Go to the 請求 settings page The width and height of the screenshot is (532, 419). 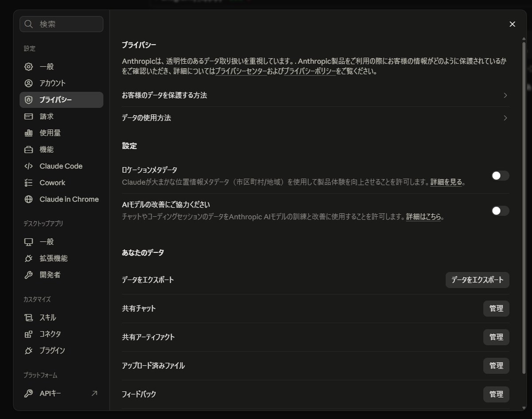(61, 116)
